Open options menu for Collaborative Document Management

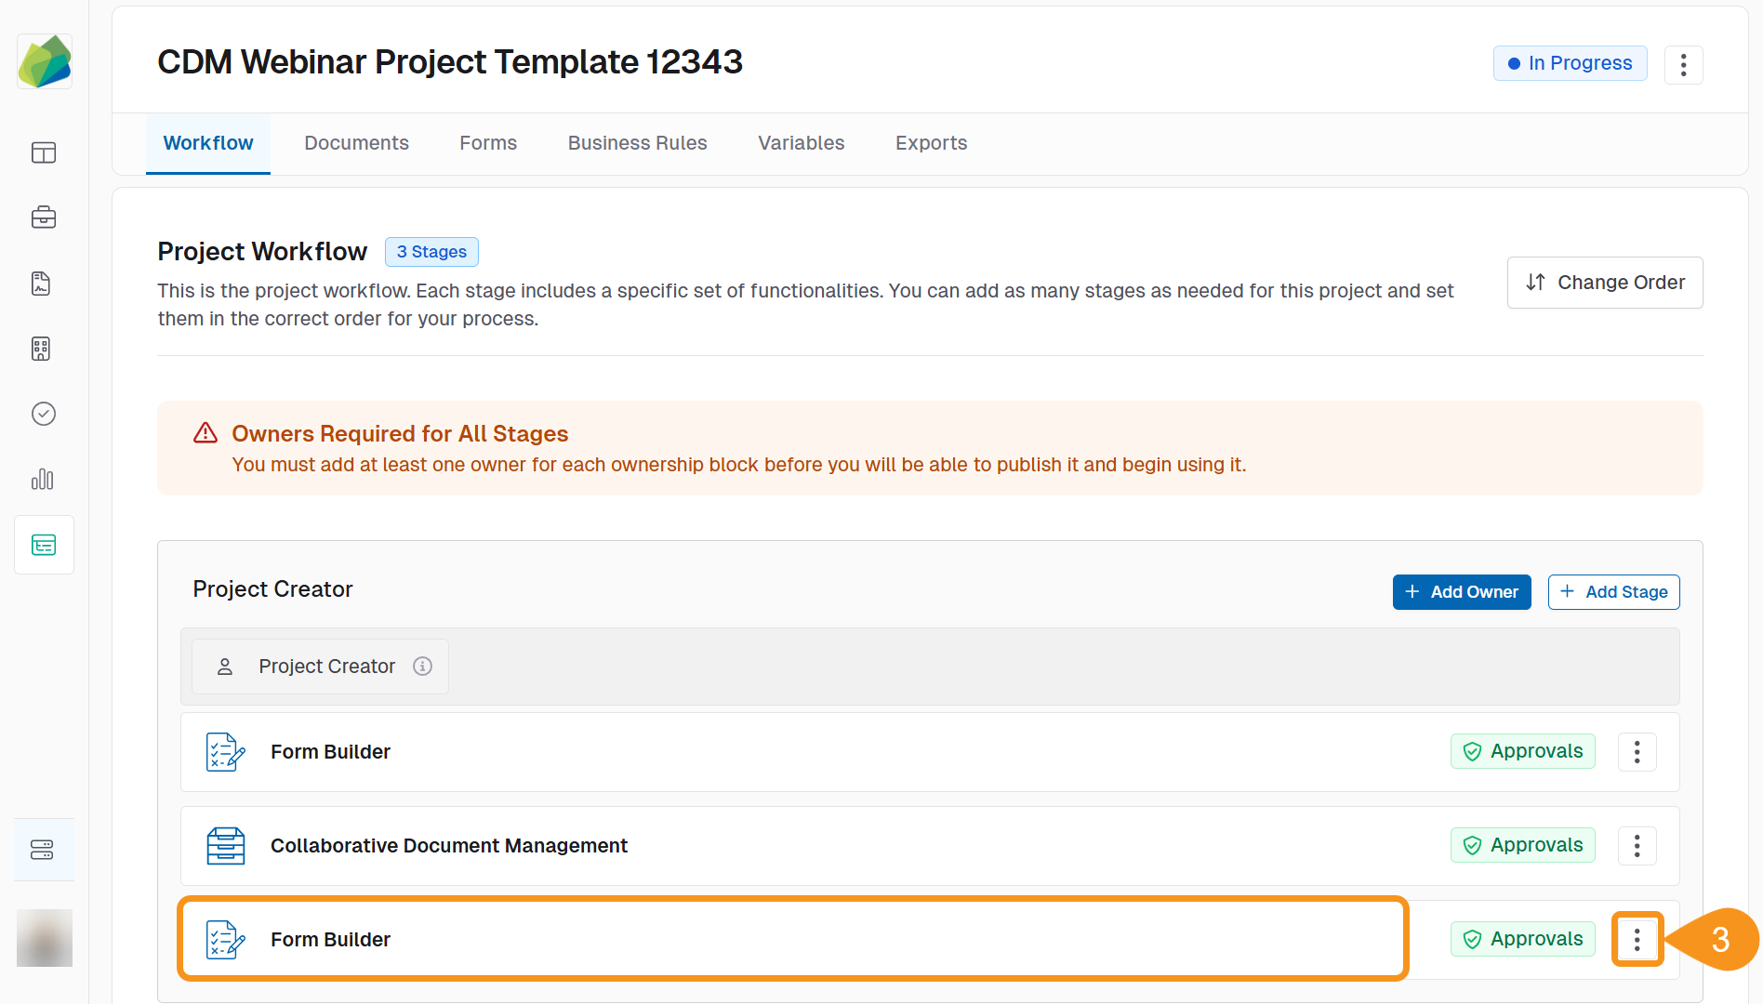1637,845
